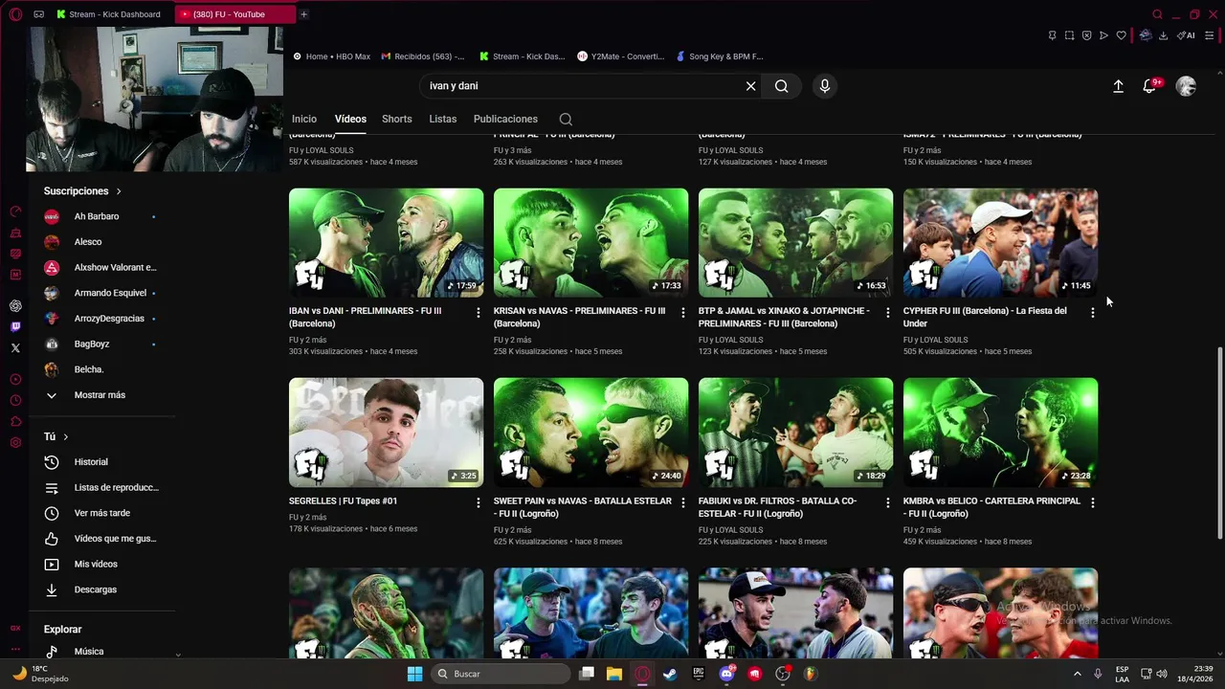Play the CYPHER FU III thumbnail
The width and height of the screenshot is (1225, 689).
tap(1001, 243)
